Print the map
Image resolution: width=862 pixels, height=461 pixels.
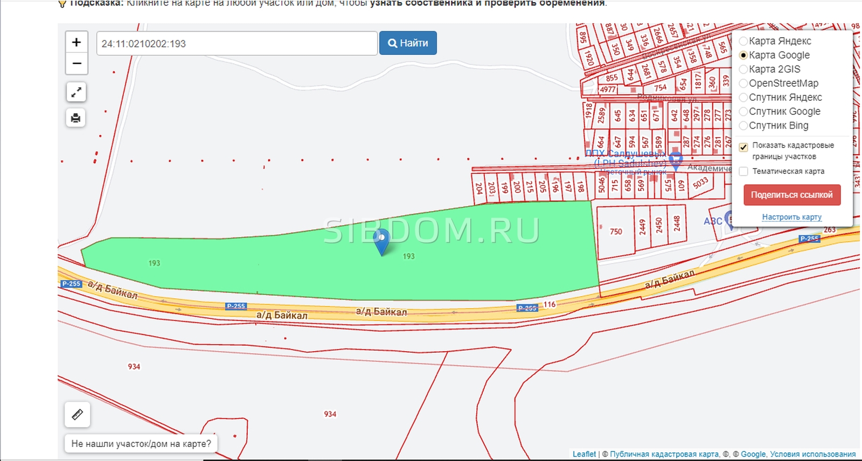pyautogui.click(x=76, y=117)
